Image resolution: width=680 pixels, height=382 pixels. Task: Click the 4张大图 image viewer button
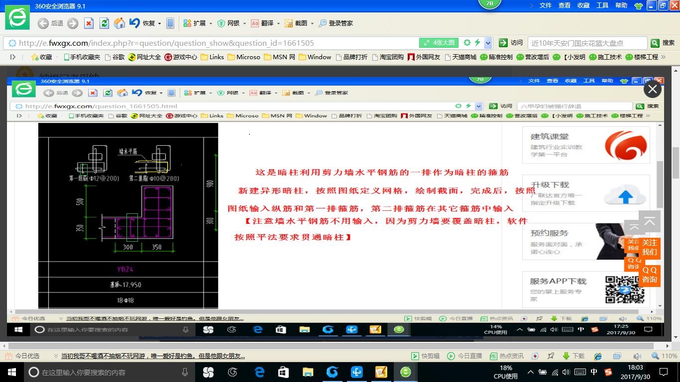point(439,43)
